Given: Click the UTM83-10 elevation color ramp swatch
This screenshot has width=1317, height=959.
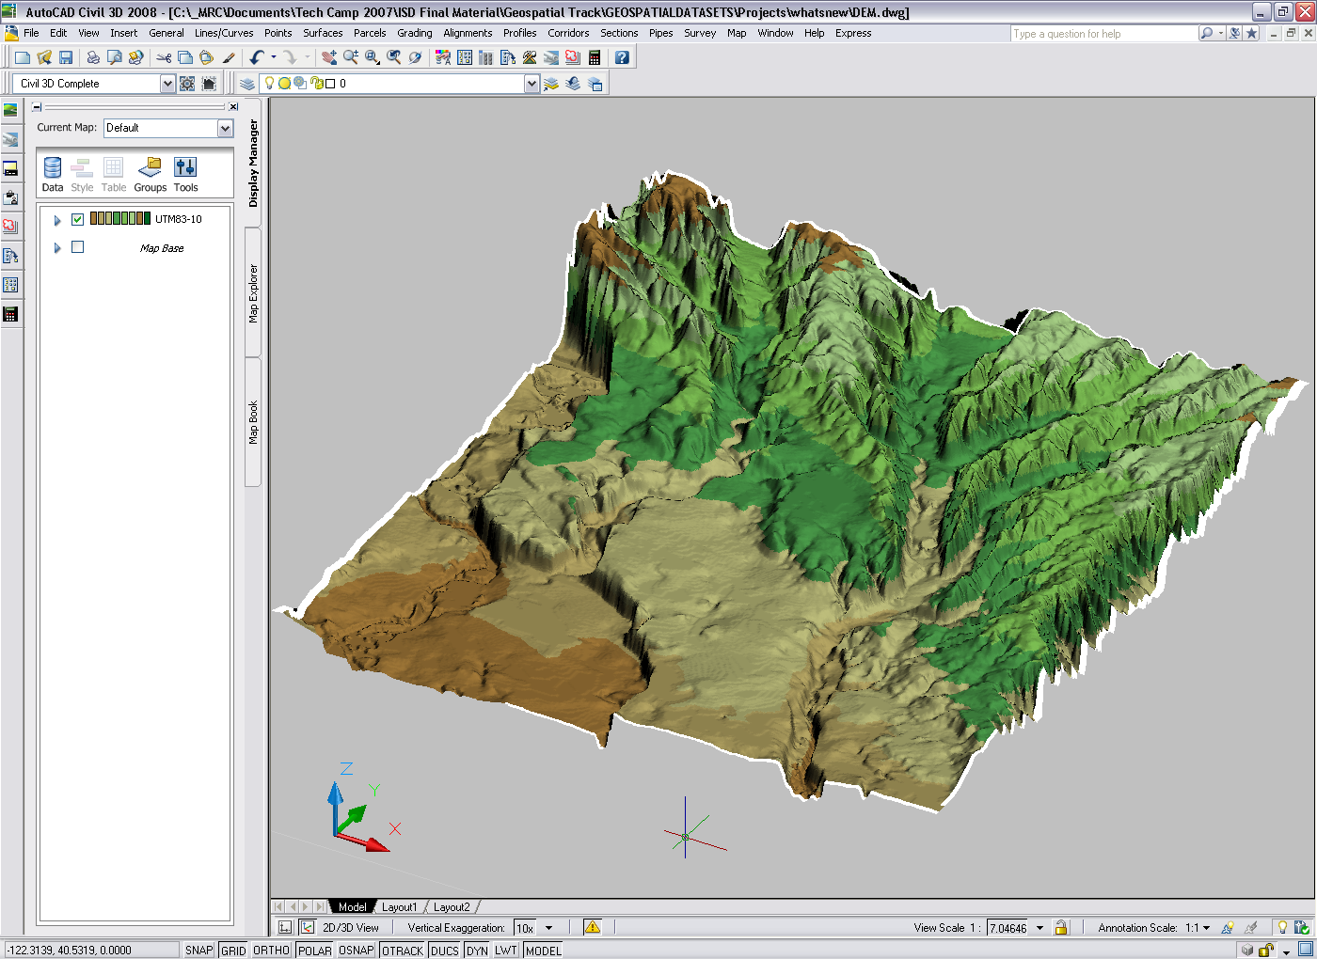Looking at the screenshot, I should click(120, 219).
